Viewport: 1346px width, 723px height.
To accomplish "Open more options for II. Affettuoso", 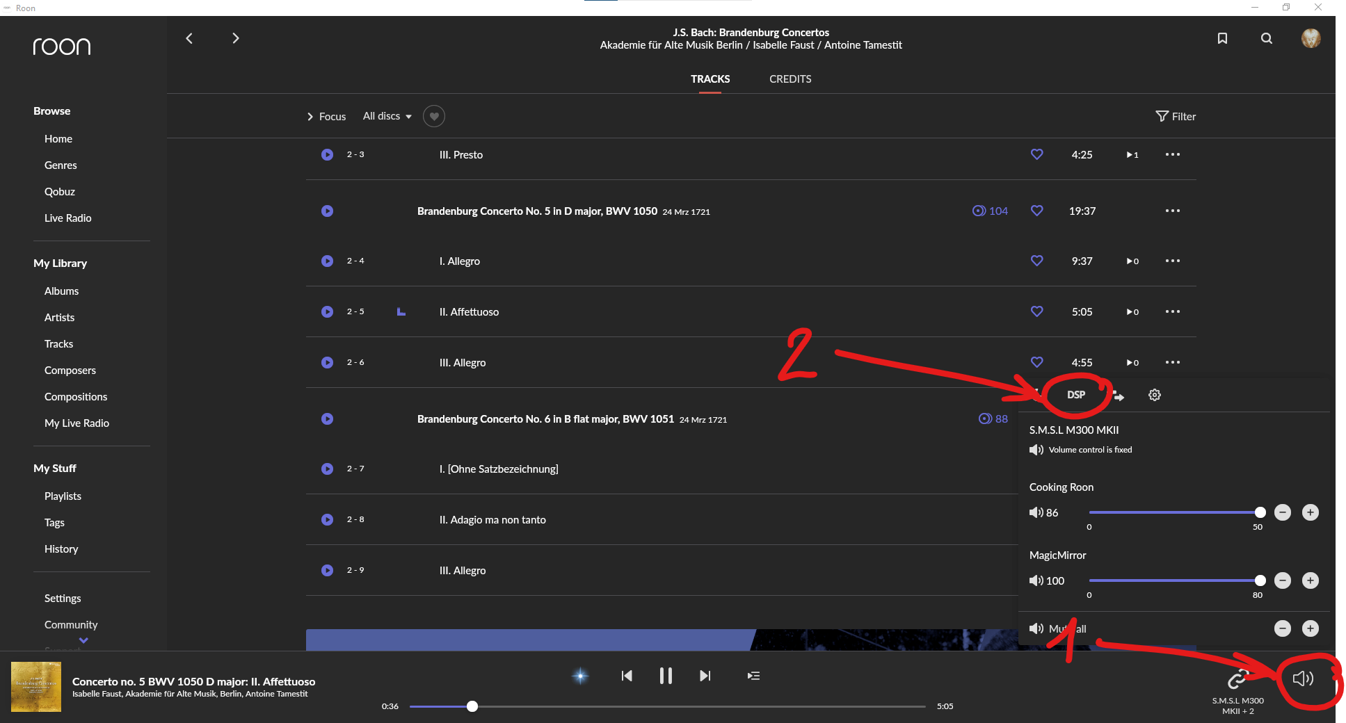I will click(1173, 311).
